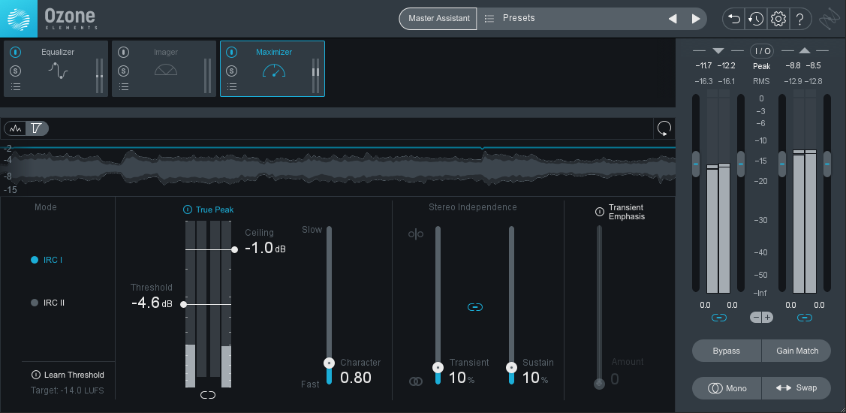Click the Ceiling slider handle
The image size is (846, 413).
234,249
